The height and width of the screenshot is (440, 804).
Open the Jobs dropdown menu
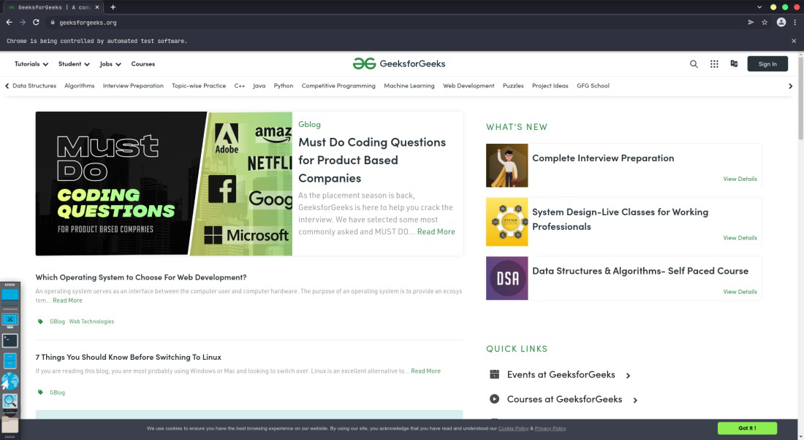point(110,64)
